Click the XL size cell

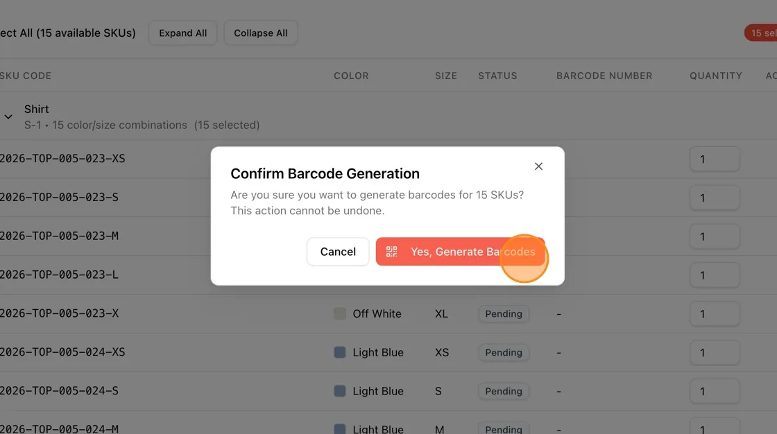[441, 313]
